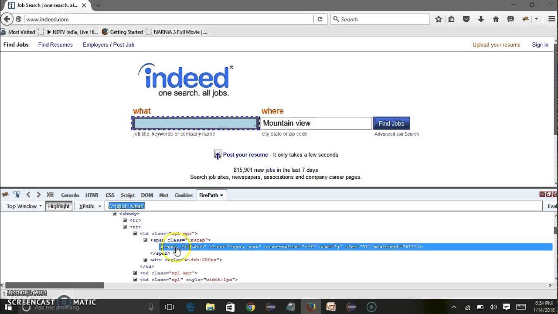Image resolution: width=558 pixels, height=314 pixels.
Task: Switch to Firebug Net tab
Action: click(164, 195)
